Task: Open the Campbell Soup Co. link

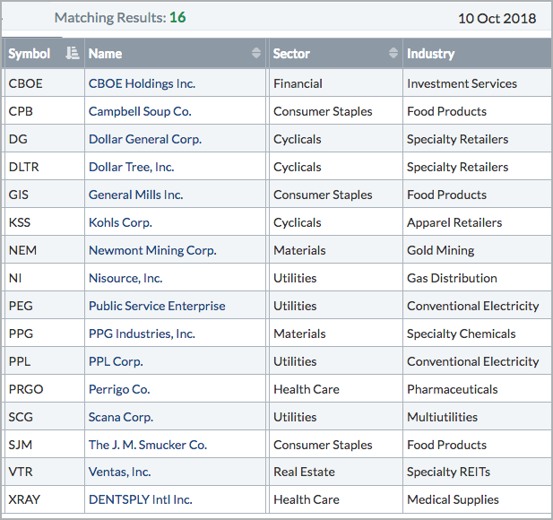Action: pos(139,111)
